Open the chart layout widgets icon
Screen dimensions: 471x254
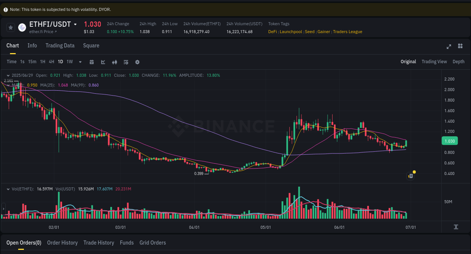460,46
